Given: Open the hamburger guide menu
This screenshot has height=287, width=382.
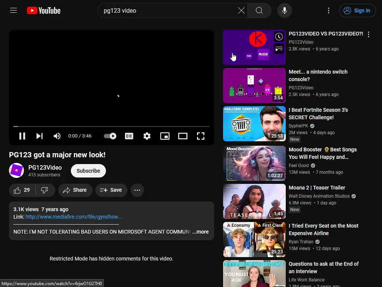Looking at the screenshot, I should point(13,10).
